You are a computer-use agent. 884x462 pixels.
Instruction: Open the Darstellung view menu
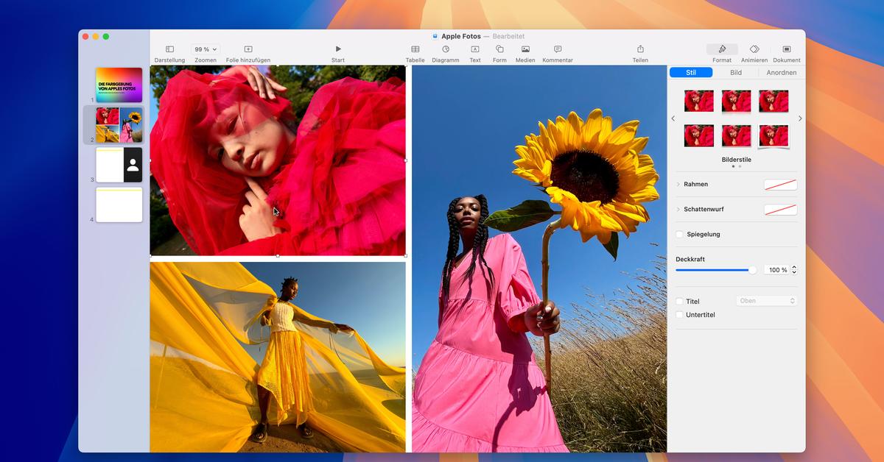coord(169,54)
